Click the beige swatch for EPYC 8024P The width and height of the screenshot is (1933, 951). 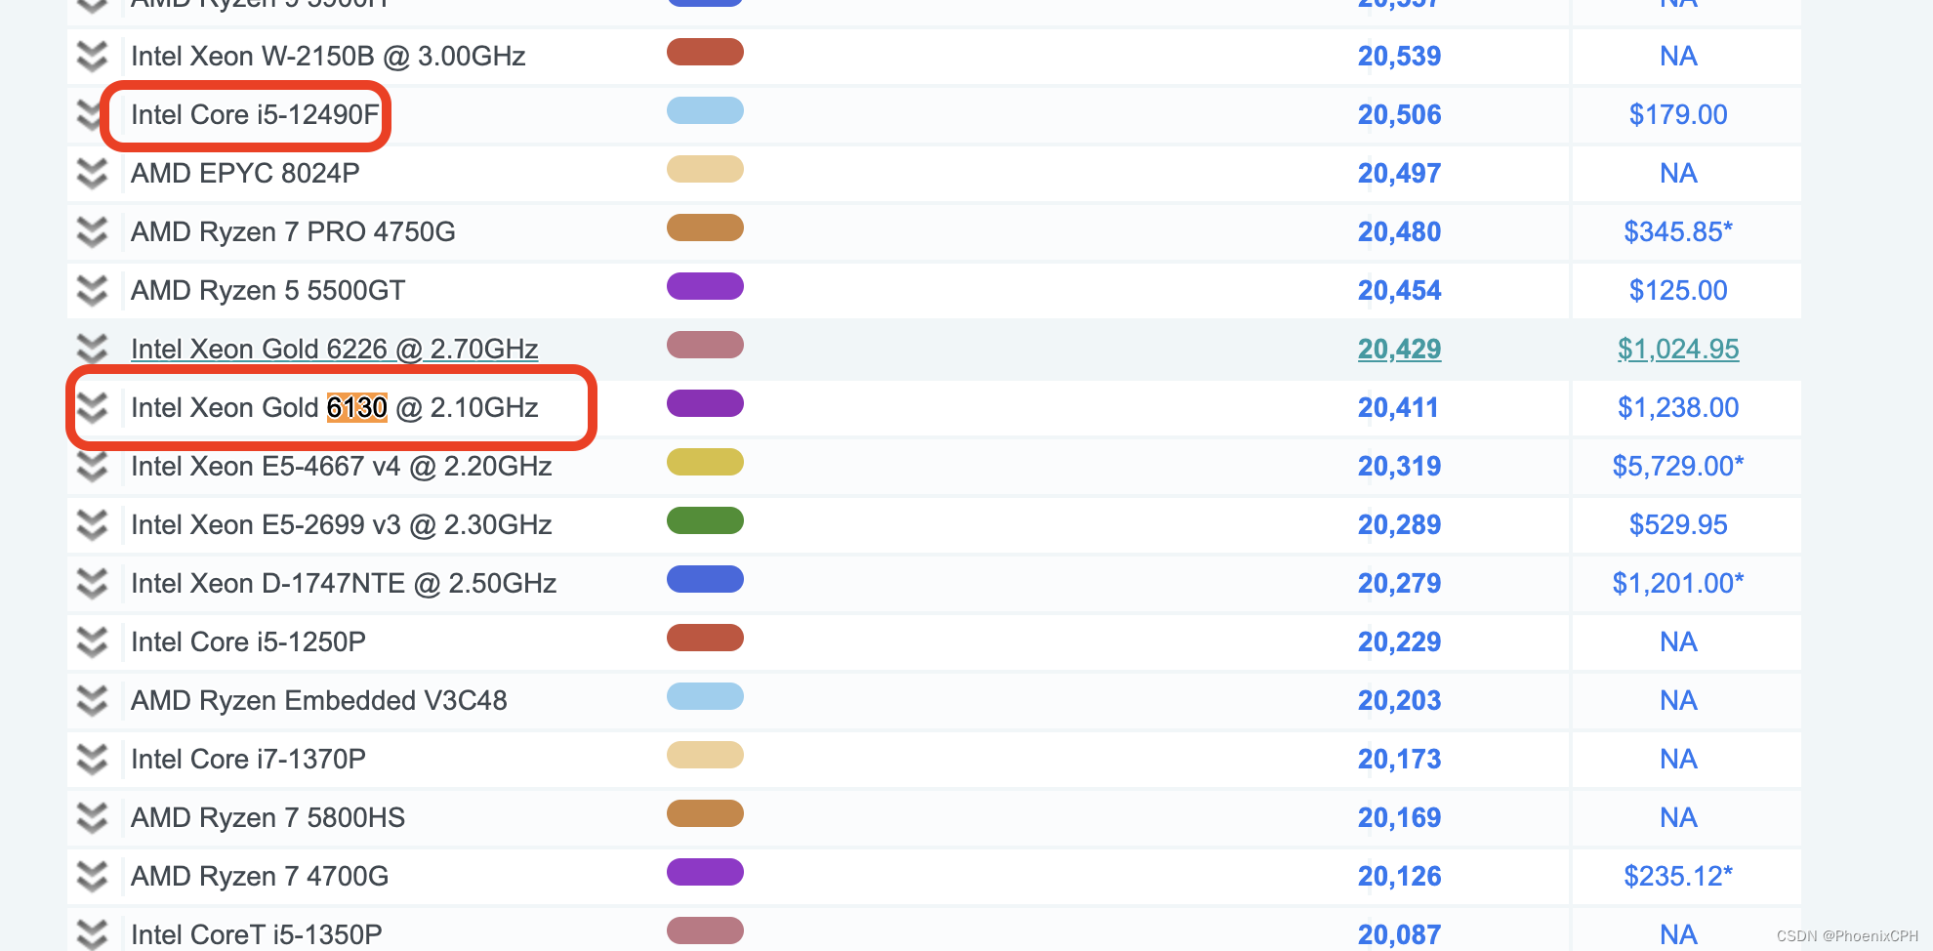[x=705, y=169]
